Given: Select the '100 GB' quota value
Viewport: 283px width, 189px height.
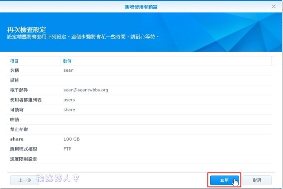Looking at the screenshot, I should [x=72, y=139].
